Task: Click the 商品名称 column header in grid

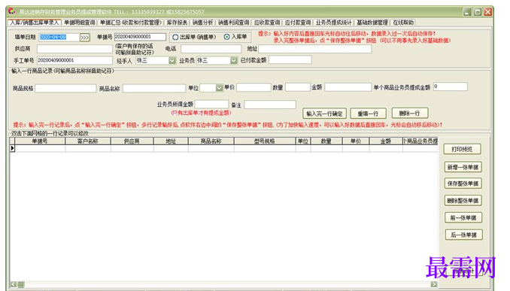Action: (211, 141)
